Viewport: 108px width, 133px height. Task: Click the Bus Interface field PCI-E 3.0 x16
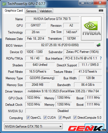click(x=81, y=58)
